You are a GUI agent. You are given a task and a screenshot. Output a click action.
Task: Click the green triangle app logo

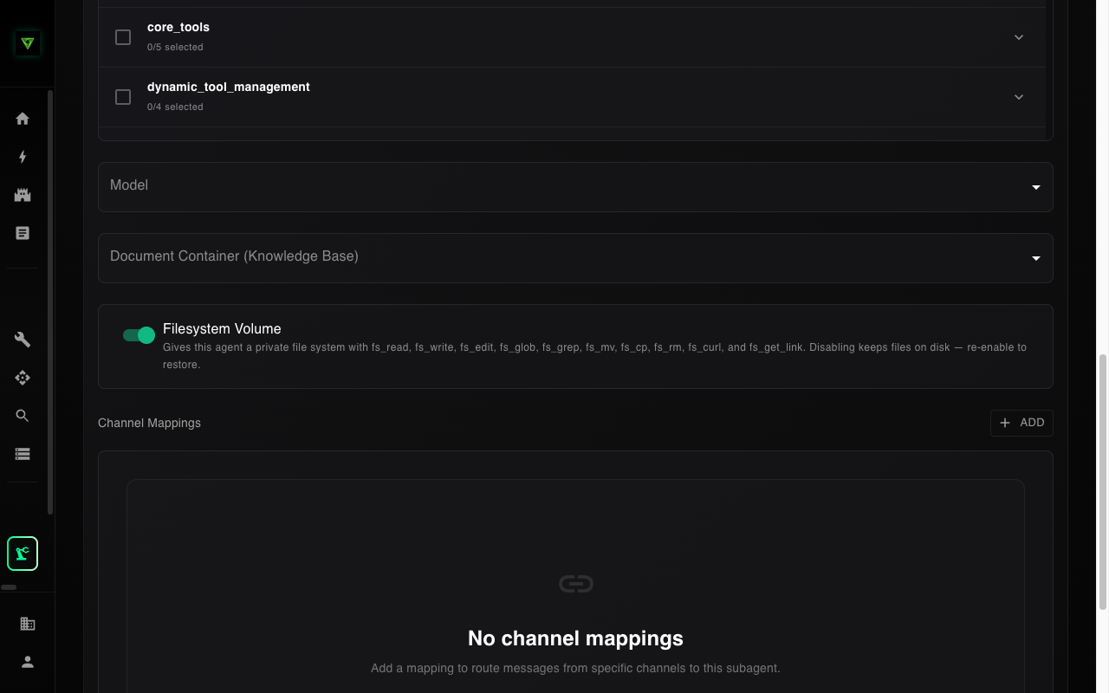(x=28, y=43)
